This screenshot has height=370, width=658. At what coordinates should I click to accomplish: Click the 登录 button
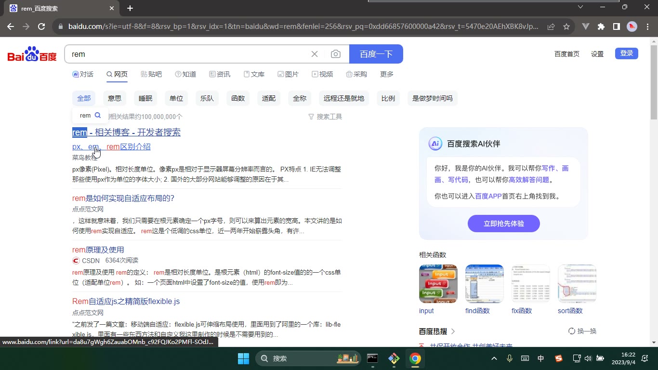pos(627,53)
